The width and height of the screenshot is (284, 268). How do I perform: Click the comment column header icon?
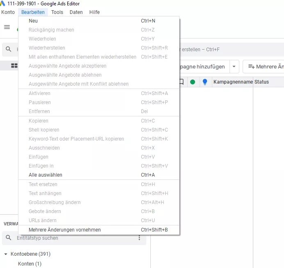pyautogui.click(x=181, y=82)
